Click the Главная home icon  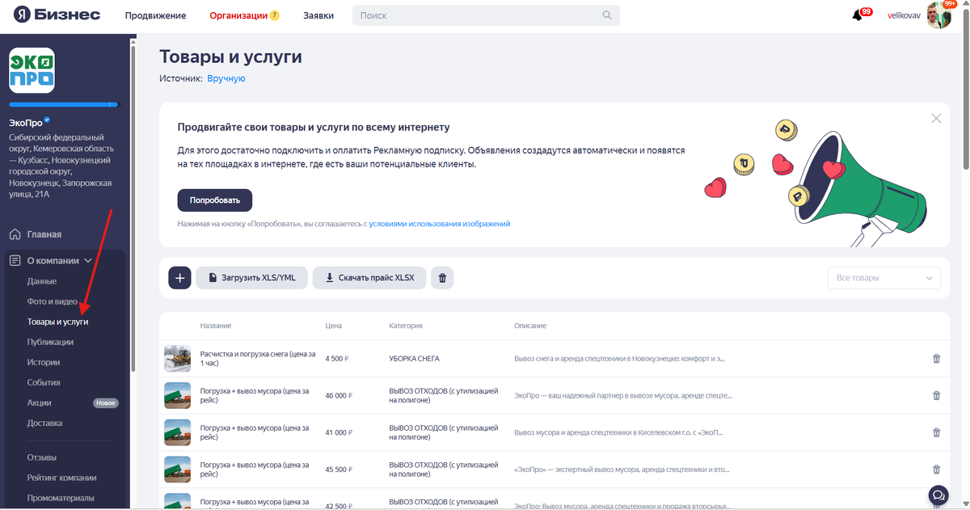pos(15,234)
